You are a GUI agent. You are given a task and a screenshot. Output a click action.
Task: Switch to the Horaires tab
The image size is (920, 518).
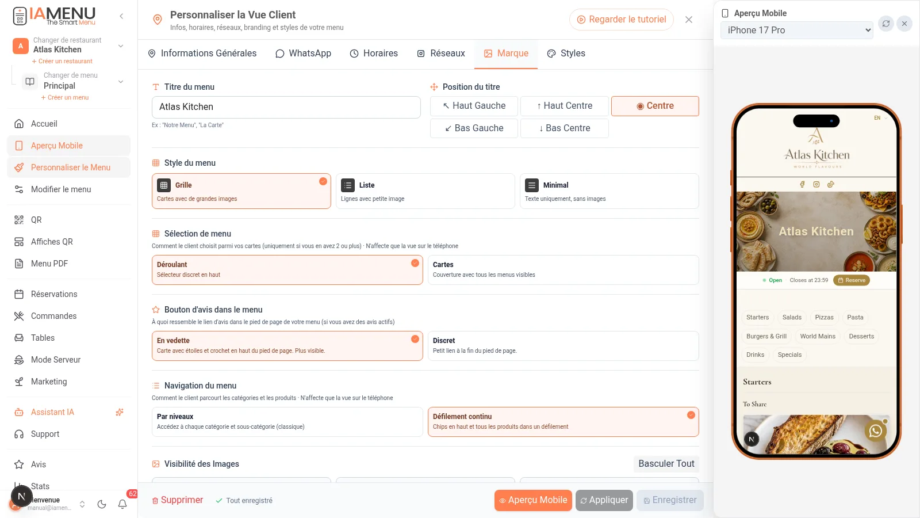(374, 54)
